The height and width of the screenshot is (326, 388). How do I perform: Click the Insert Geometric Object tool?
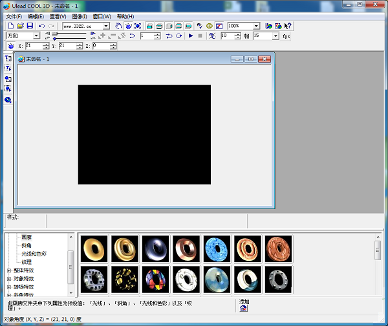coord(8,100)
